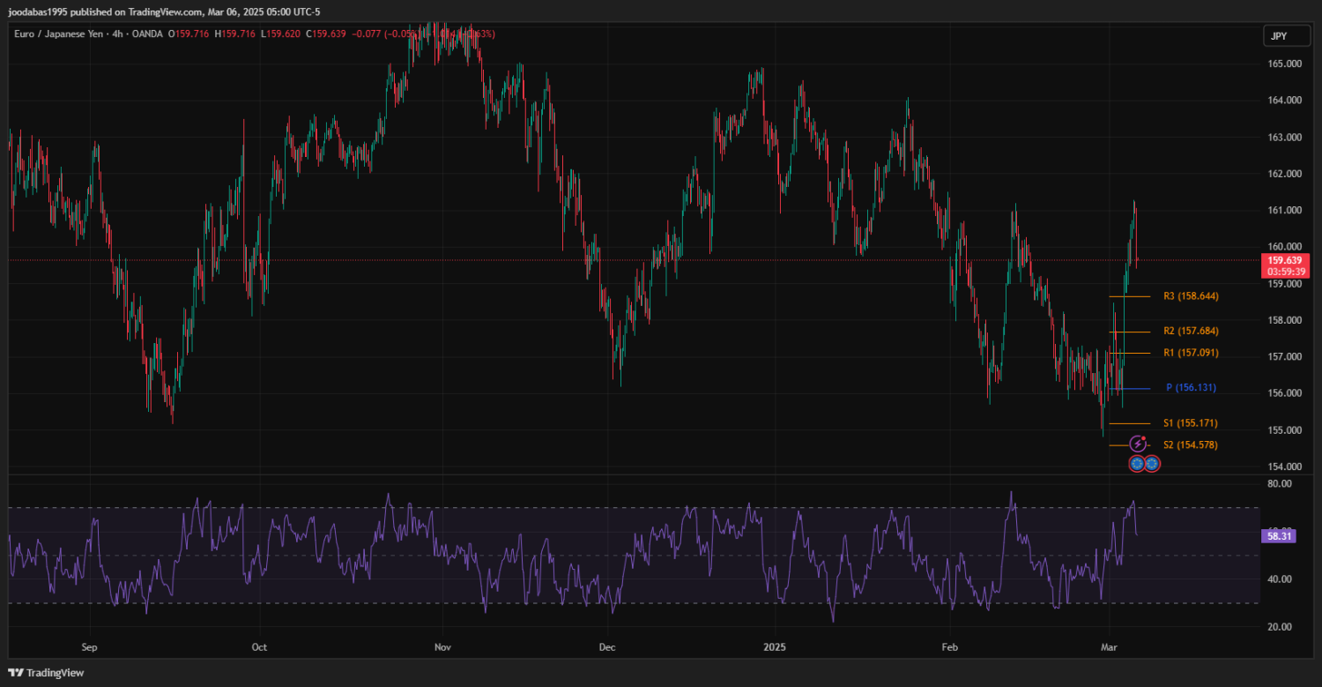Click the right Euro flag event icon
Viewport: 1322px width, 687px height.
coord(1152,463)
